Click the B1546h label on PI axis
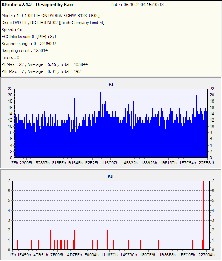The width and height of the screenshot is (222, 261). click(75, 163)
